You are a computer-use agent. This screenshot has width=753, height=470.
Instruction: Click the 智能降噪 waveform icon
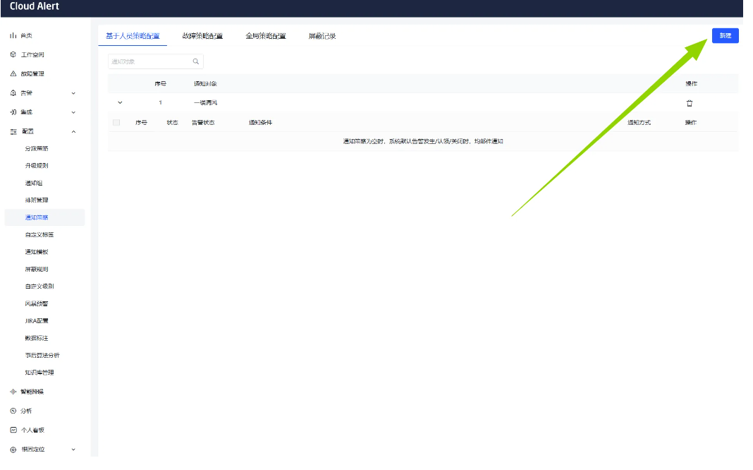click(x=13, y=392)
